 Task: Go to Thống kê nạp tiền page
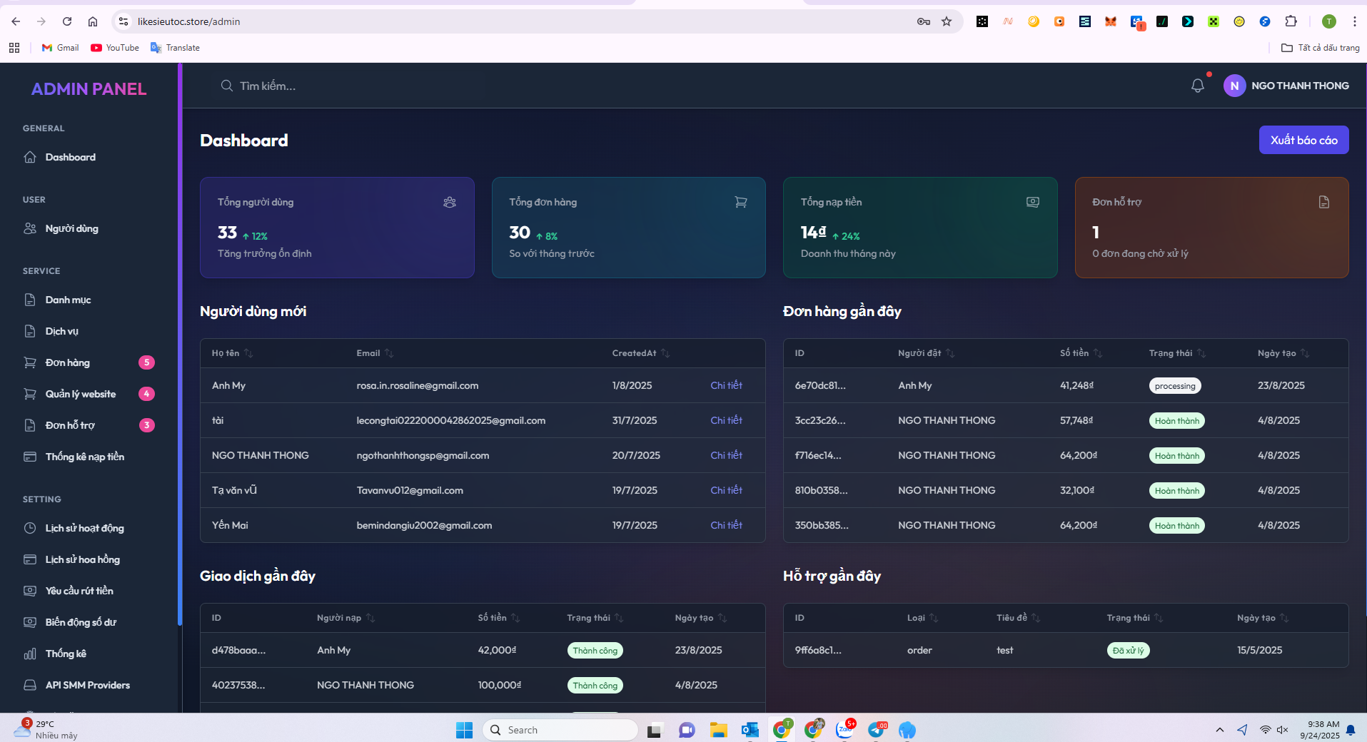84,457
